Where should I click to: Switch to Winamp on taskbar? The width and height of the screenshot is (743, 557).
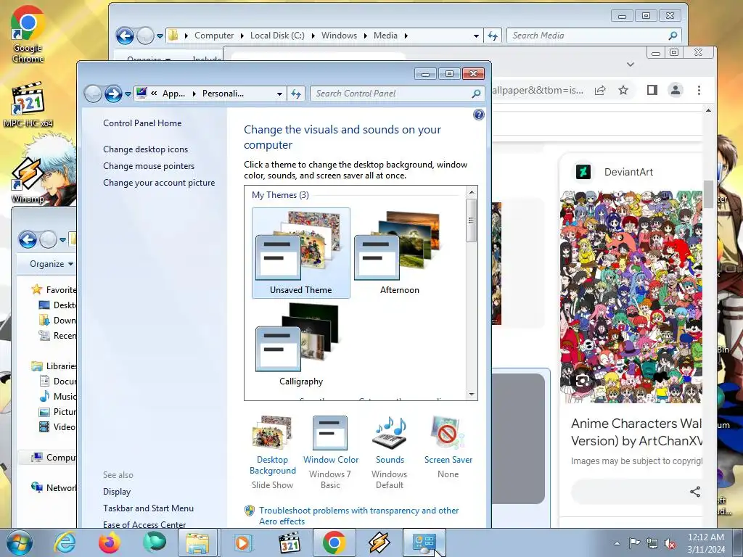point(379,542)
